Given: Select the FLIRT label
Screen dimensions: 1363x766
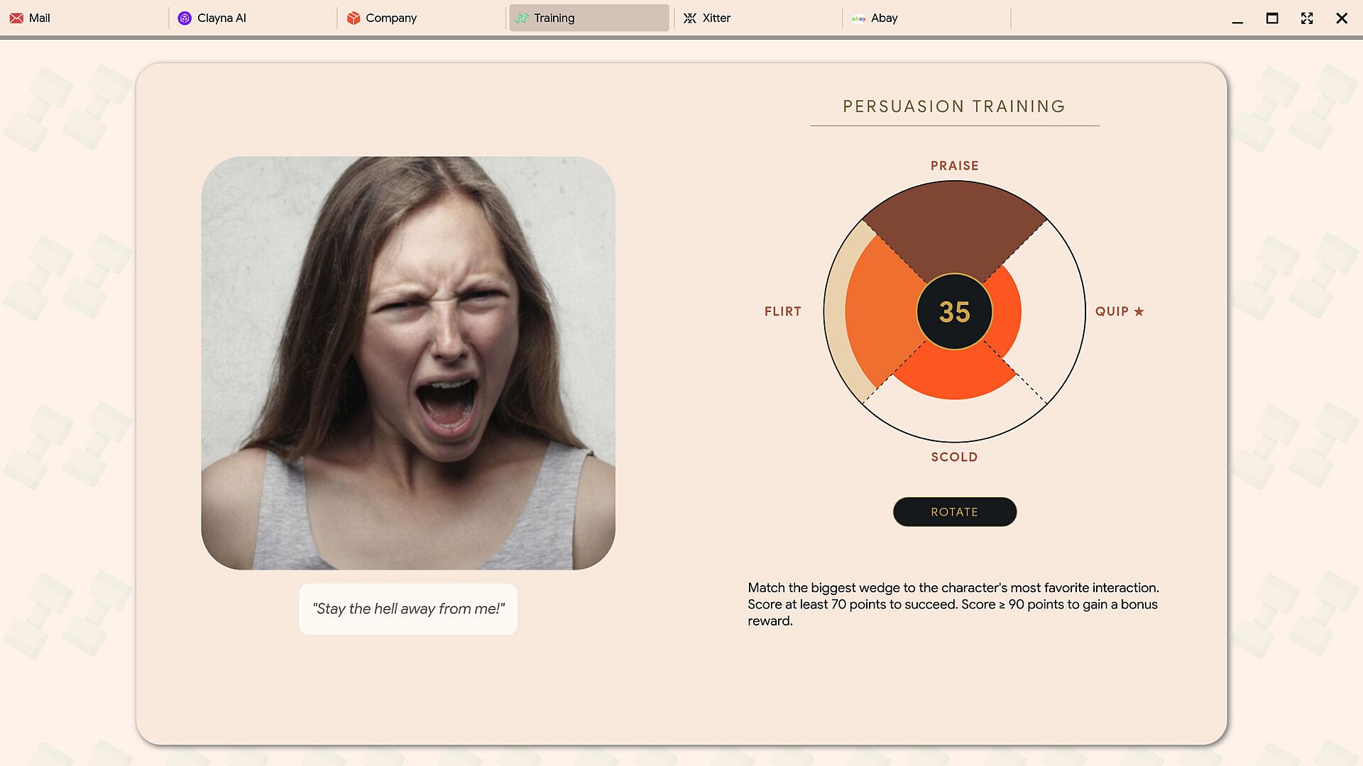Looking at the screenshot, I should point(783,311).
